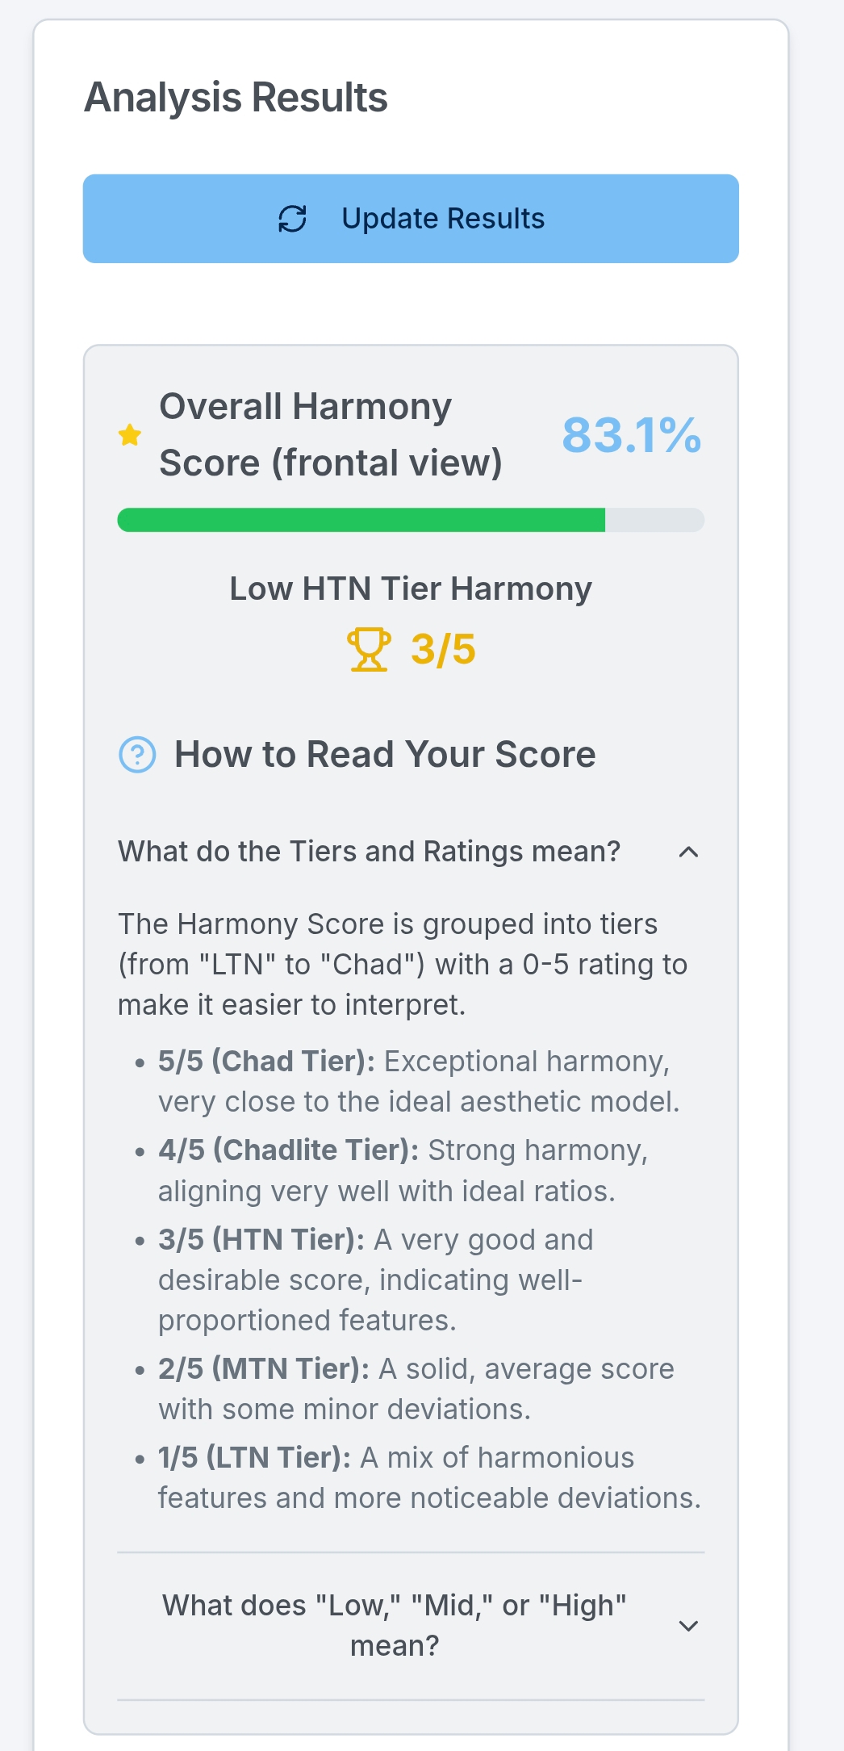Collapse the 'What do the Tiers and Ratings mean?' section
This screenshot has width=844, height=1751.
coord(411,852)
